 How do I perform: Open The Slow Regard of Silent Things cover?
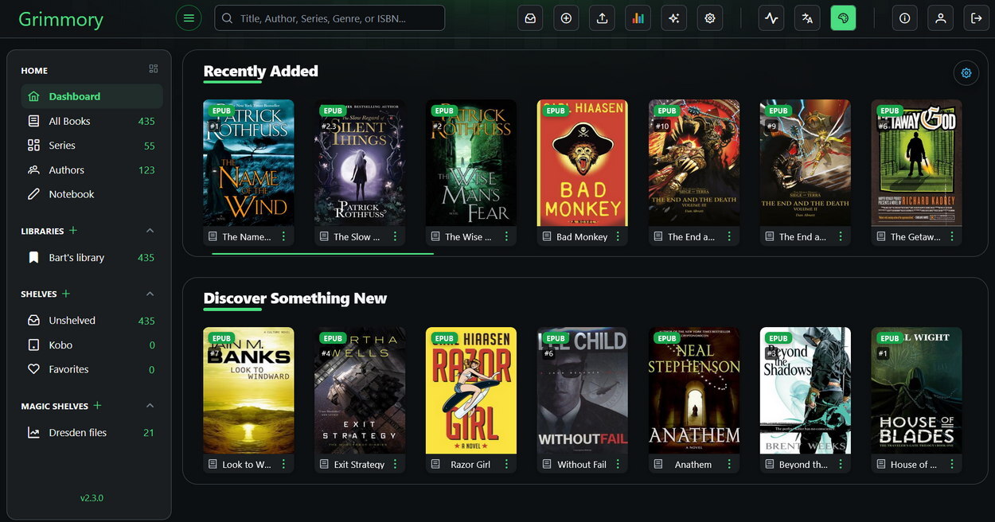[360, 162]
